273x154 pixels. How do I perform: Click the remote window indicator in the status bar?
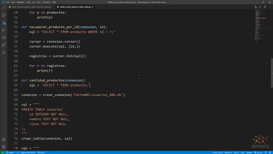point(3,152)
